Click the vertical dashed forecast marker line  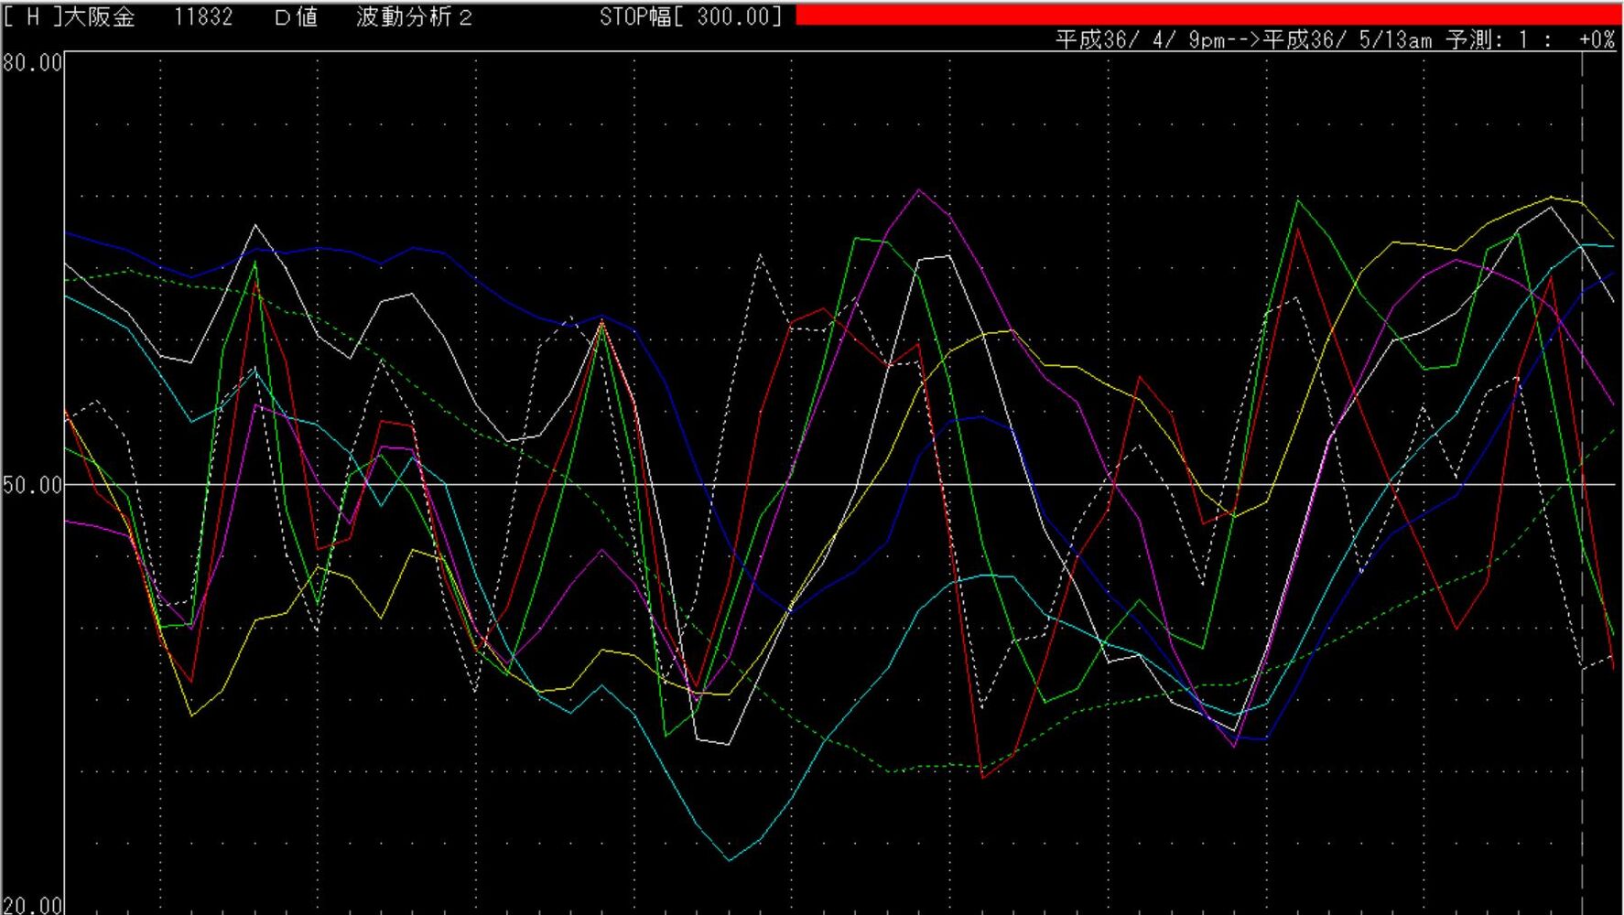click(x=1582, y=483)
